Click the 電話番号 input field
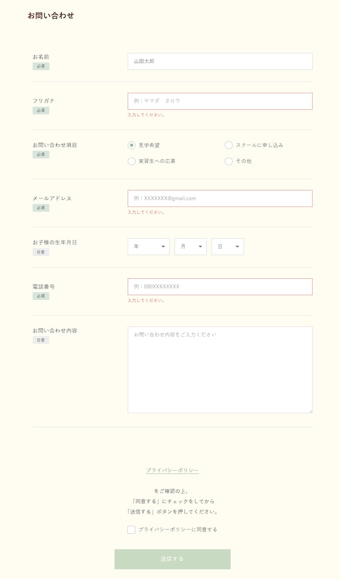This screenshot has height=579, width=340. [220, 287]
